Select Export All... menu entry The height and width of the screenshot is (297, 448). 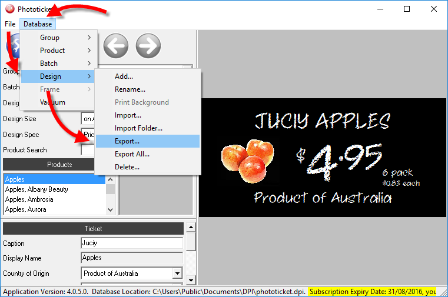click(x=132, y=154)
